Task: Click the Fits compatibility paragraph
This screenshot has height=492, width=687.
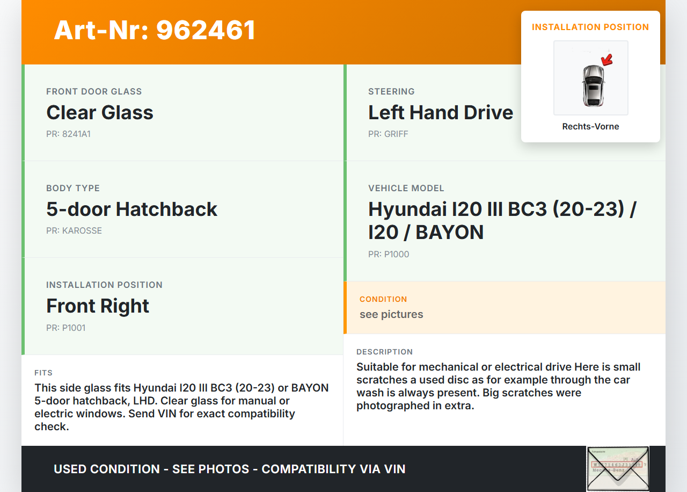Action: (x=181, y=407)
